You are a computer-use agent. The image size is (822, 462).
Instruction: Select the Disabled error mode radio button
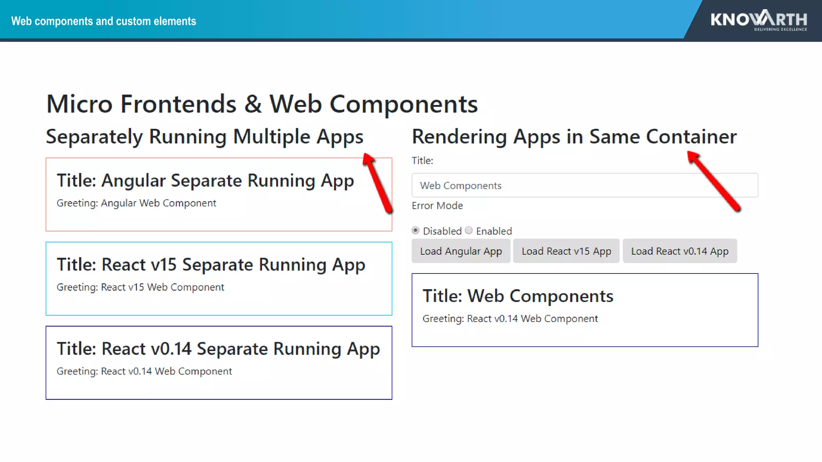tap(415, 231)
